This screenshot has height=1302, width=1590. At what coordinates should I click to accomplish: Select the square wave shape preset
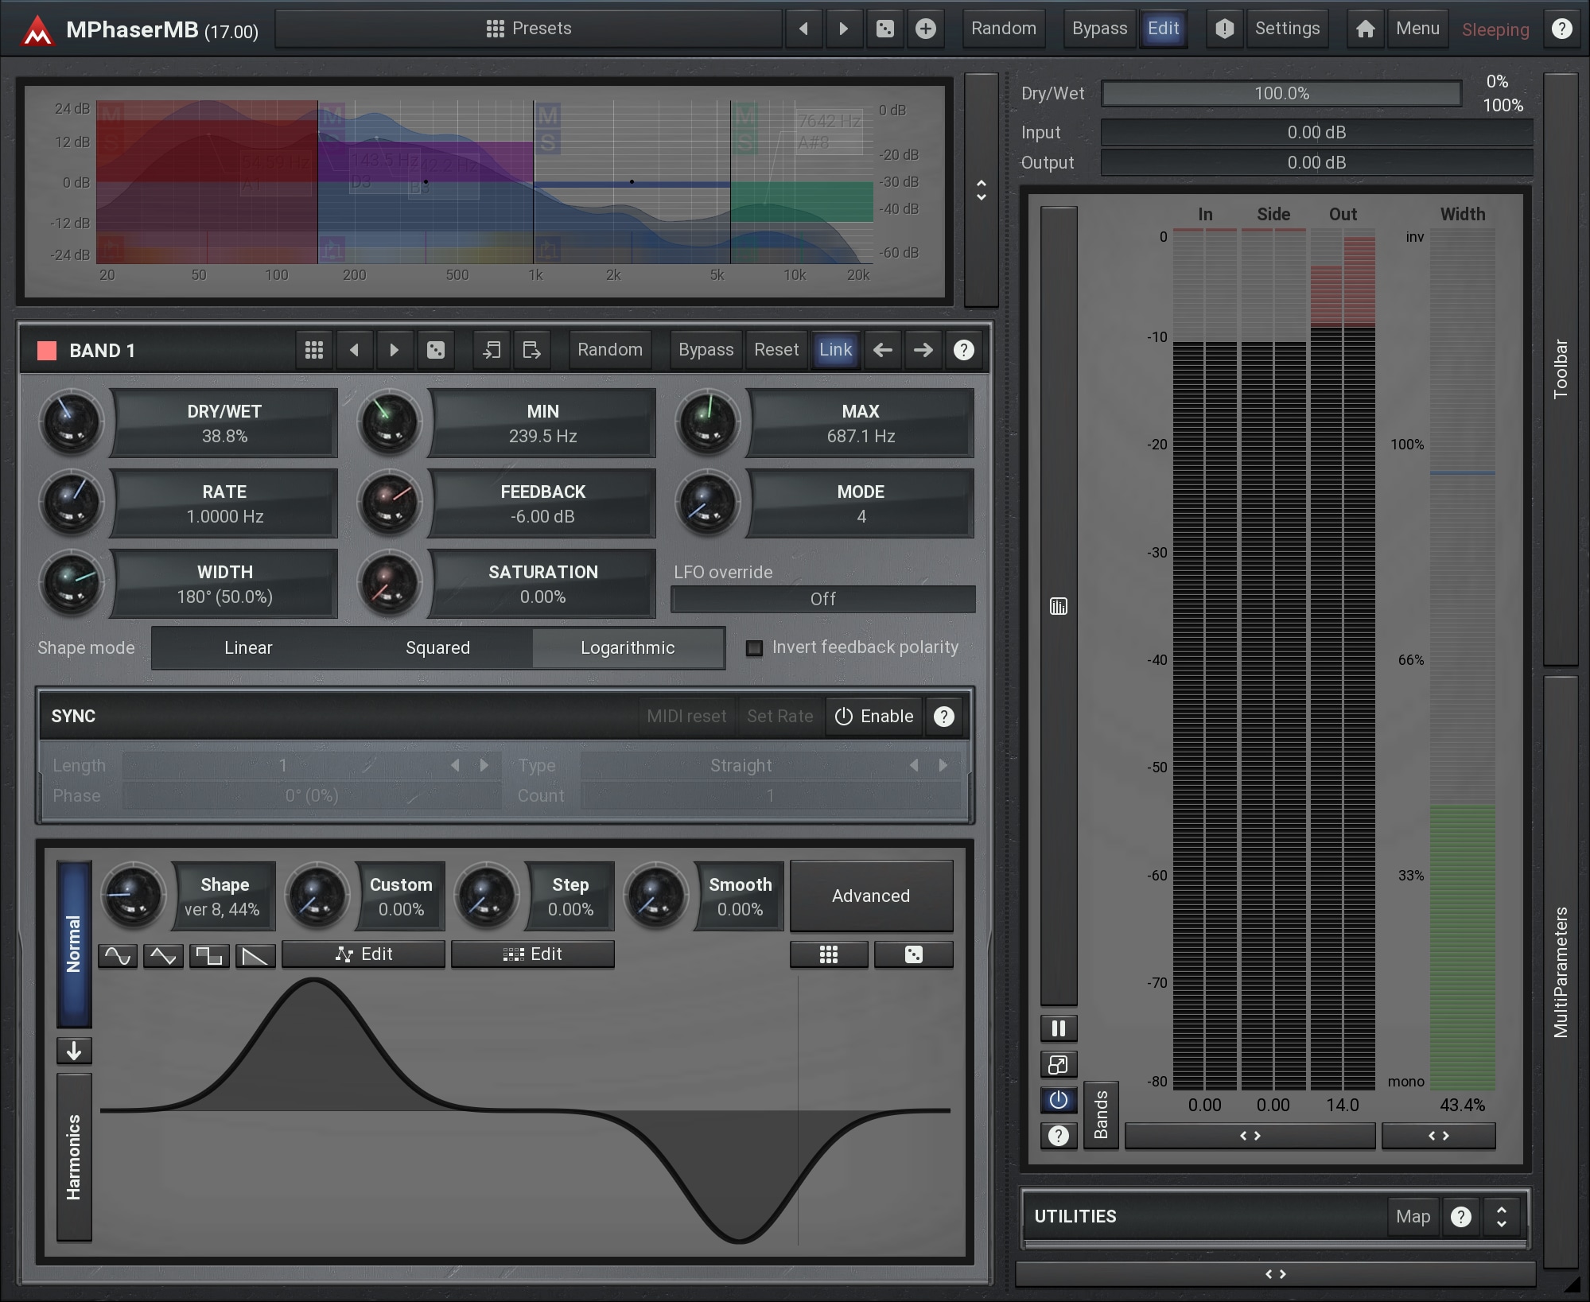(209, 955)
